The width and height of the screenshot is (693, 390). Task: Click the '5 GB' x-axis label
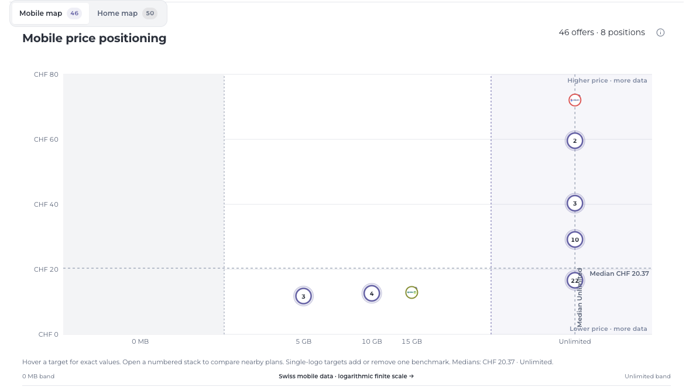pyautogui.click(x=303, y=341)
